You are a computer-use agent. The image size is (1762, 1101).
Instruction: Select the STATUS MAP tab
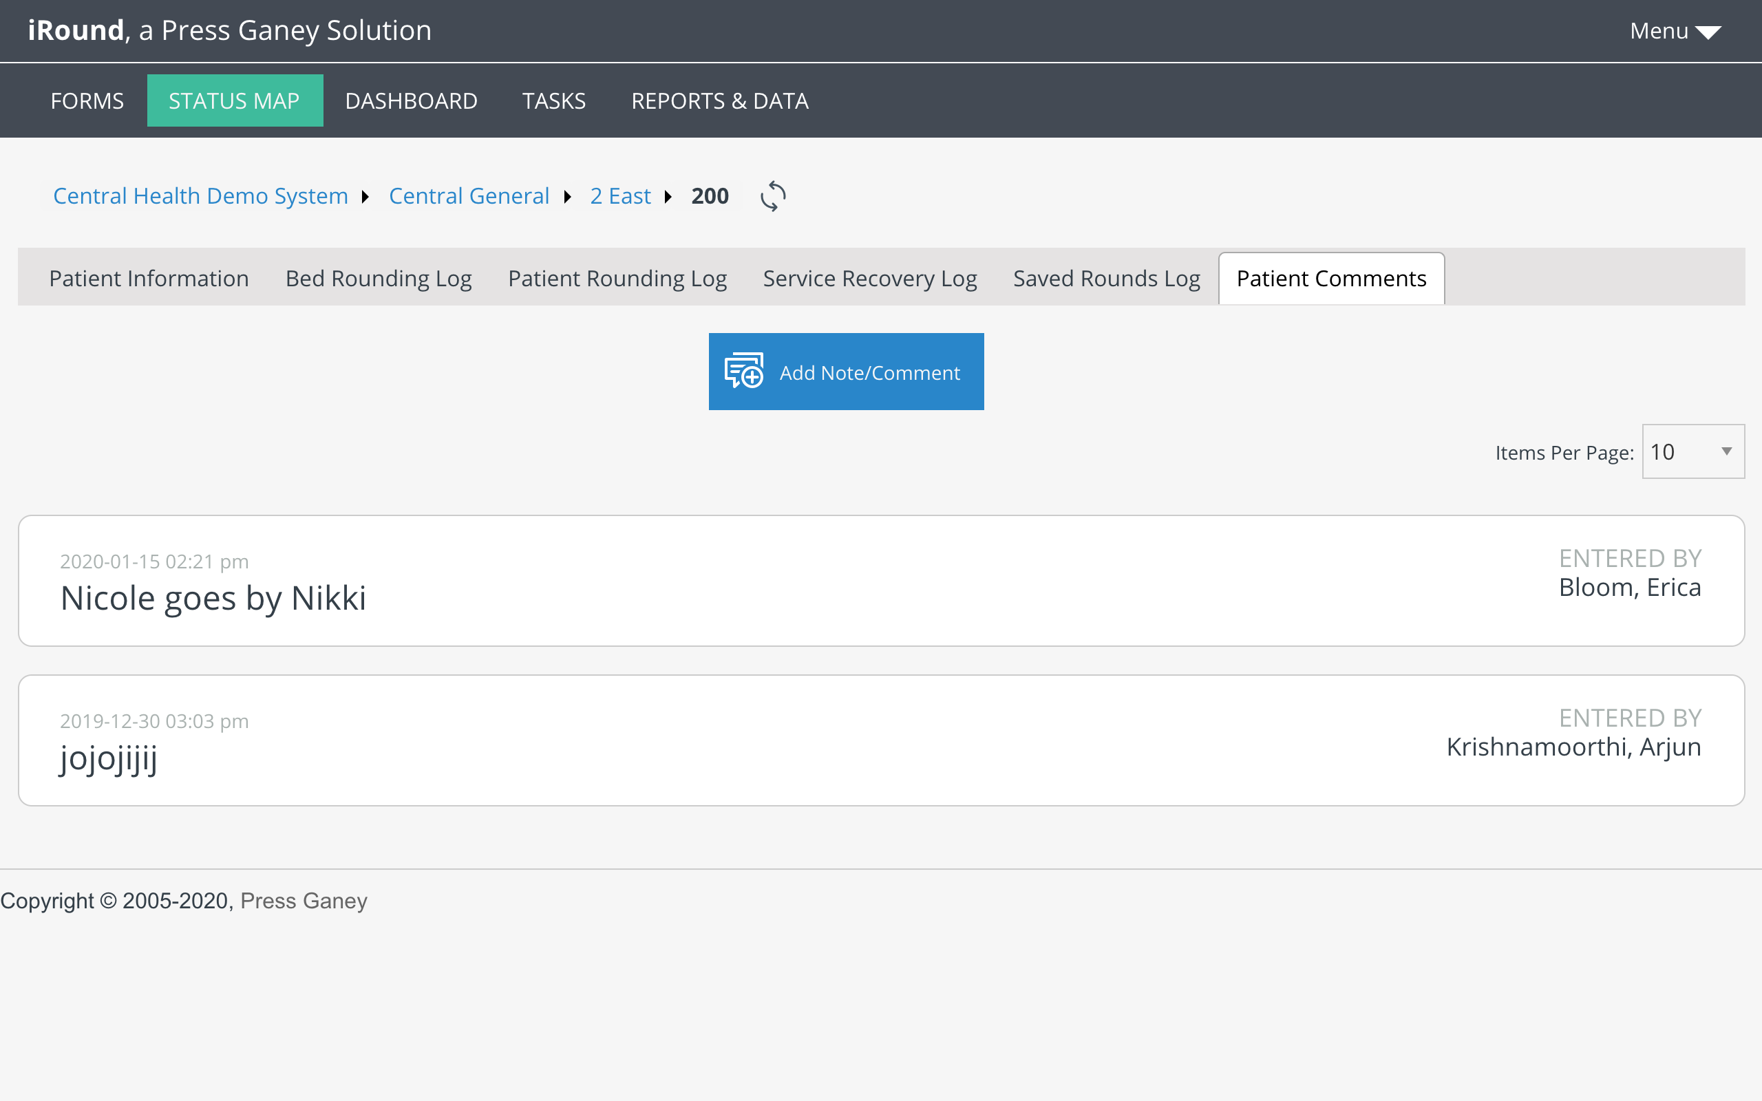235,100
